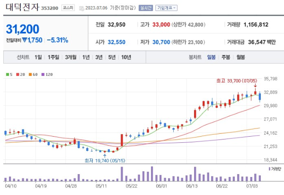Click the 07/03 date axis label

click(x=252, y=186)
